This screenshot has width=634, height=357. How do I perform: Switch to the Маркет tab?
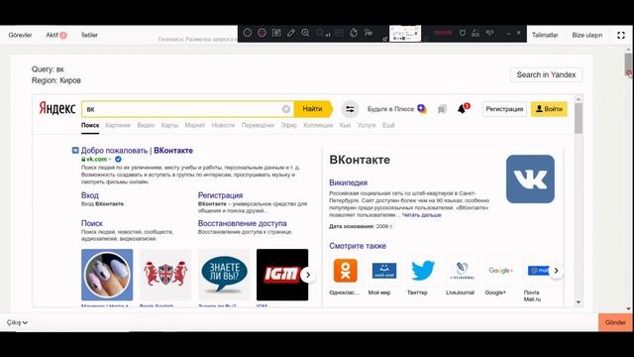coord(195,125)
